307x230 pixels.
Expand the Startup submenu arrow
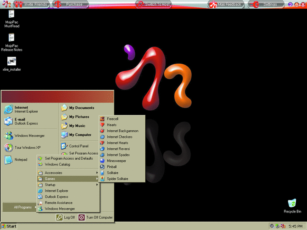(x=97, y=185)
